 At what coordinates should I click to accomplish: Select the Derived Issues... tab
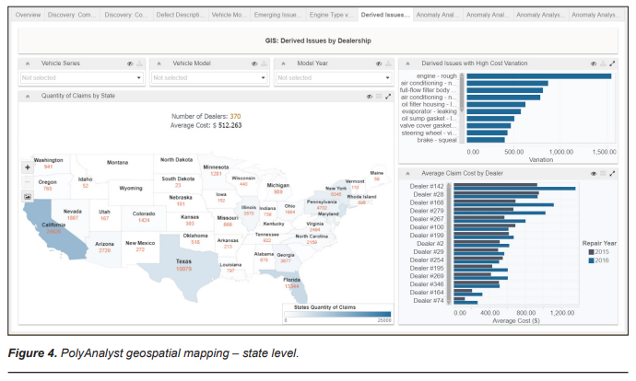coord(385,15)
